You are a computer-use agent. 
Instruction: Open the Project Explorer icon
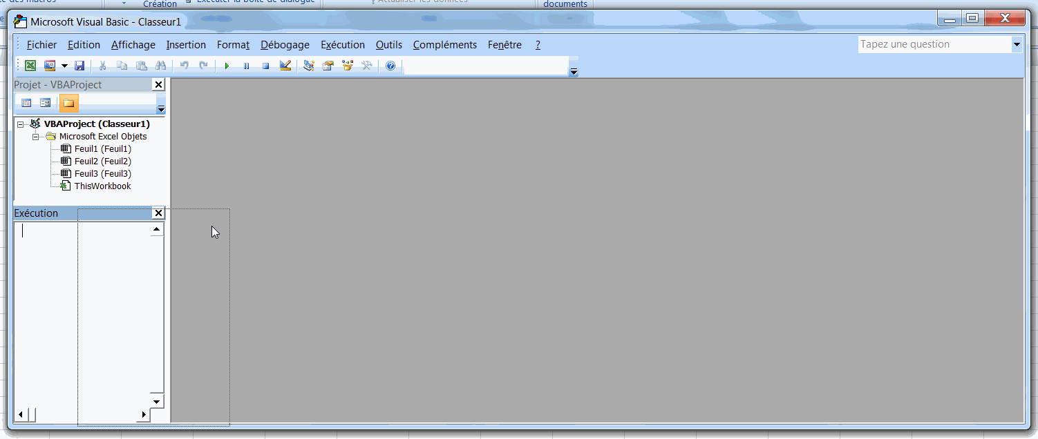(x=309, y=66)
